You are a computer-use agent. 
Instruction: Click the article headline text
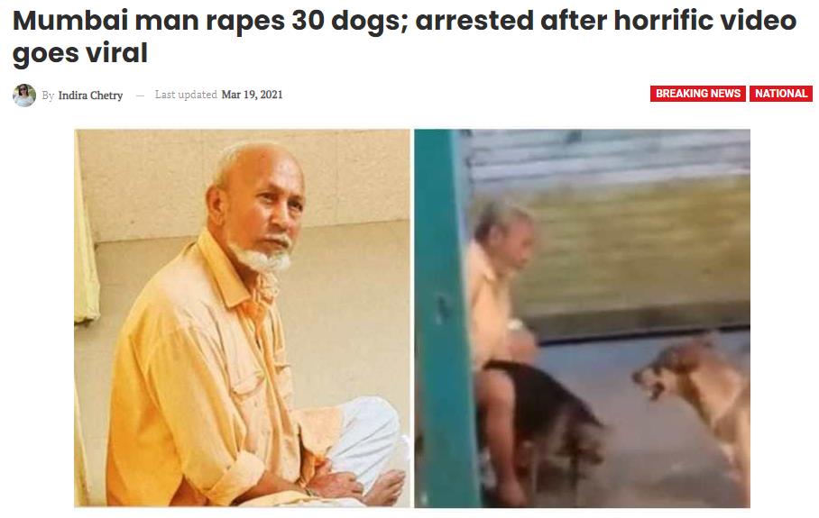pyautogui.click(x=404, y=37)
